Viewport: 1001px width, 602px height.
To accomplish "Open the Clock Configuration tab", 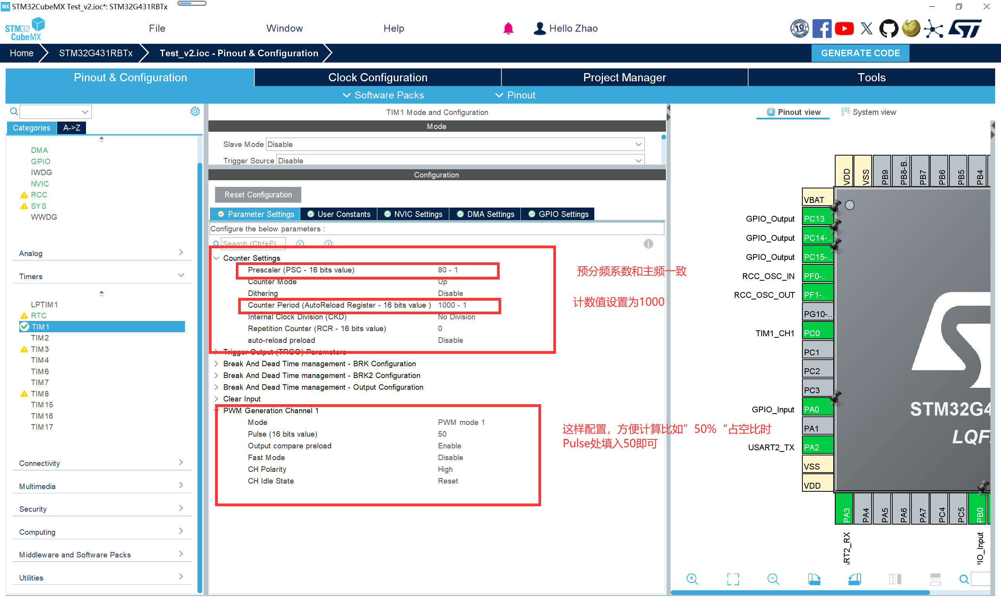I will click(x=377, y=77).
